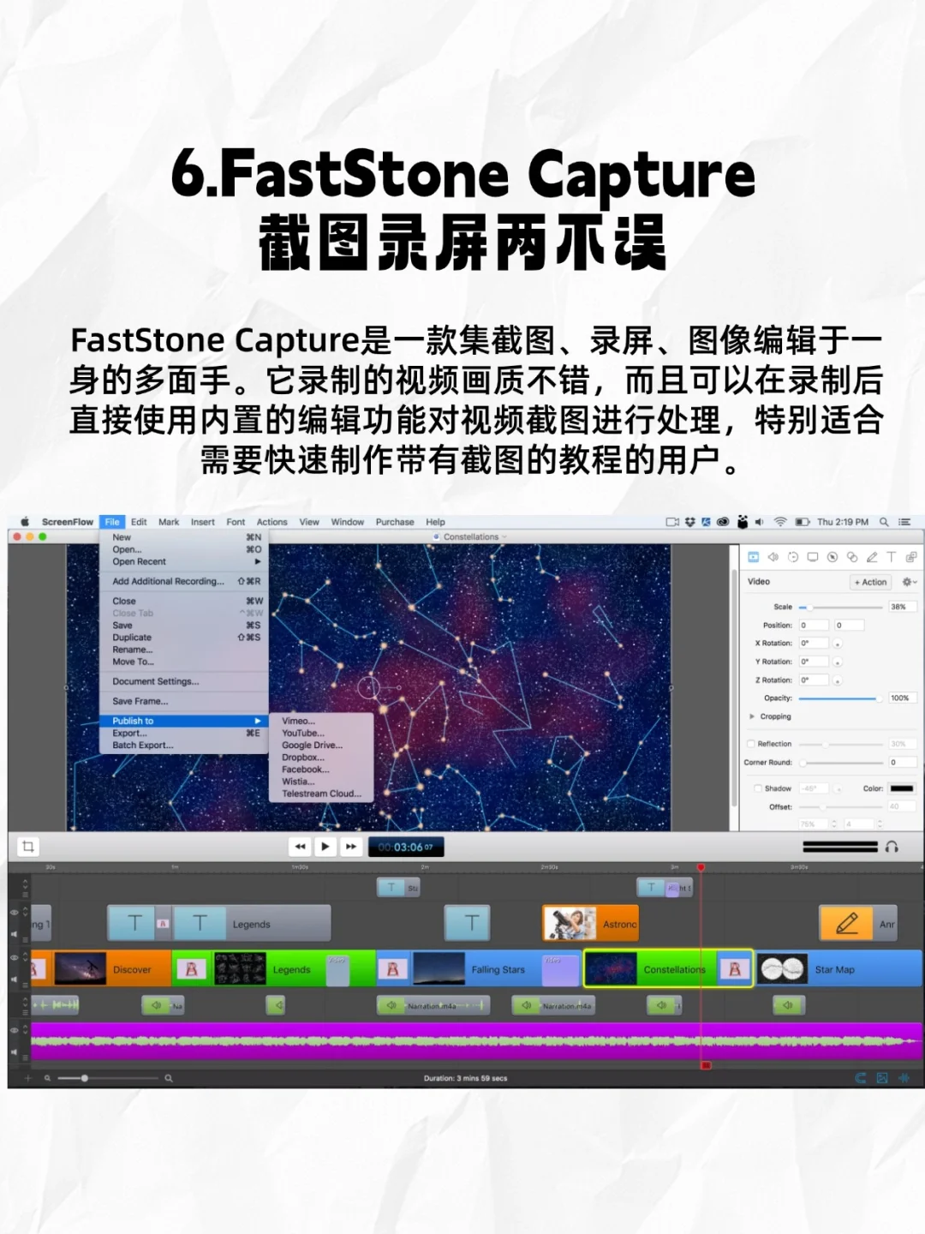Click the + Action button

(869, 582)
